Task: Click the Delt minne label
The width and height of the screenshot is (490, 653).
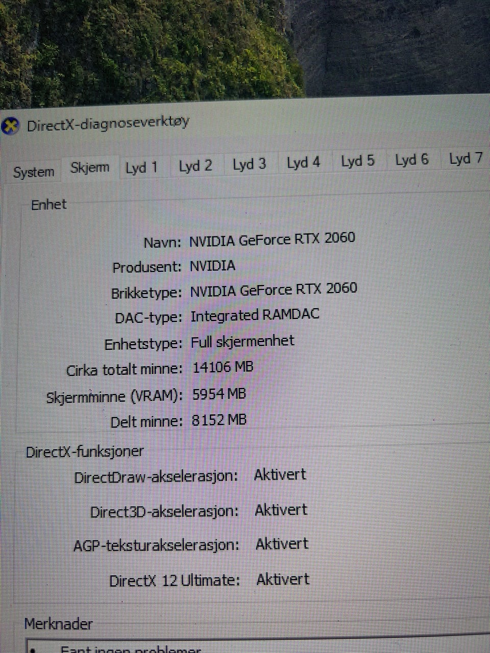Action: [146, 422]
